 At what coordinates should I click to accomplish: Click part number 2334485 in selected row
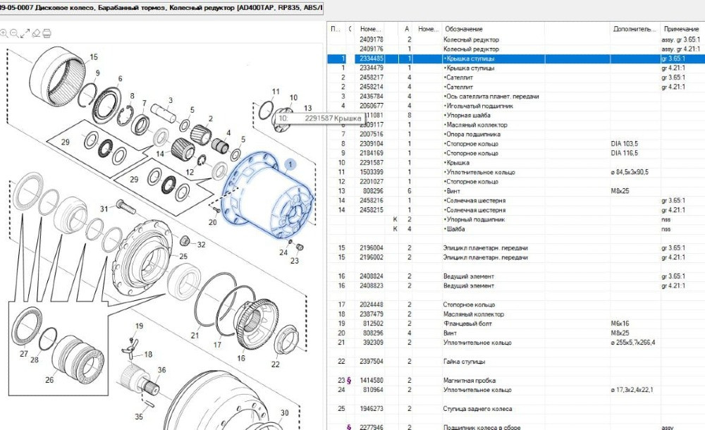[372, 59]
